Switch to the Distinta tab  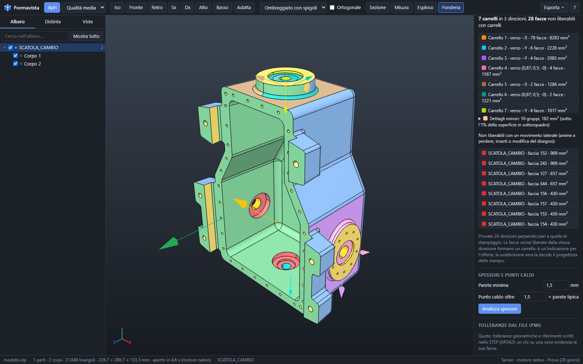[52, 22]
